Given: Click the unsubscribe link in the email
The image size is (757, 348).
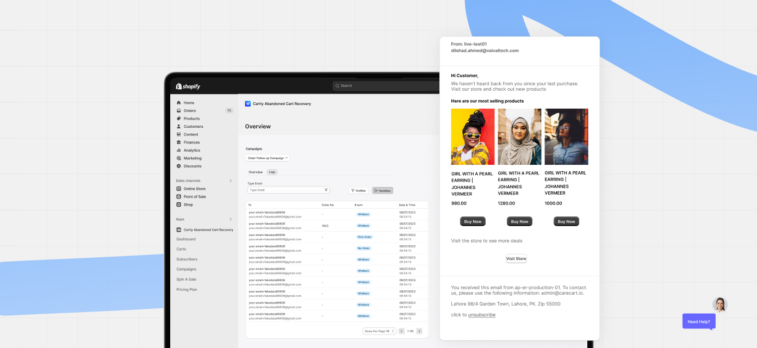Looking at the screenshot, I should point(482,315).
